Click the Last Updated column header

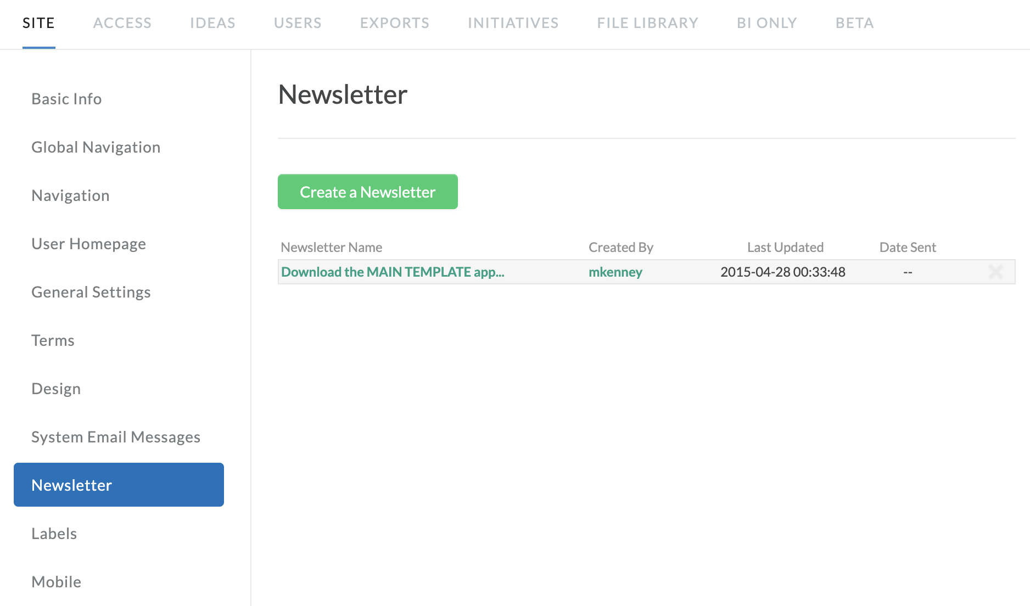pos(785,248)
